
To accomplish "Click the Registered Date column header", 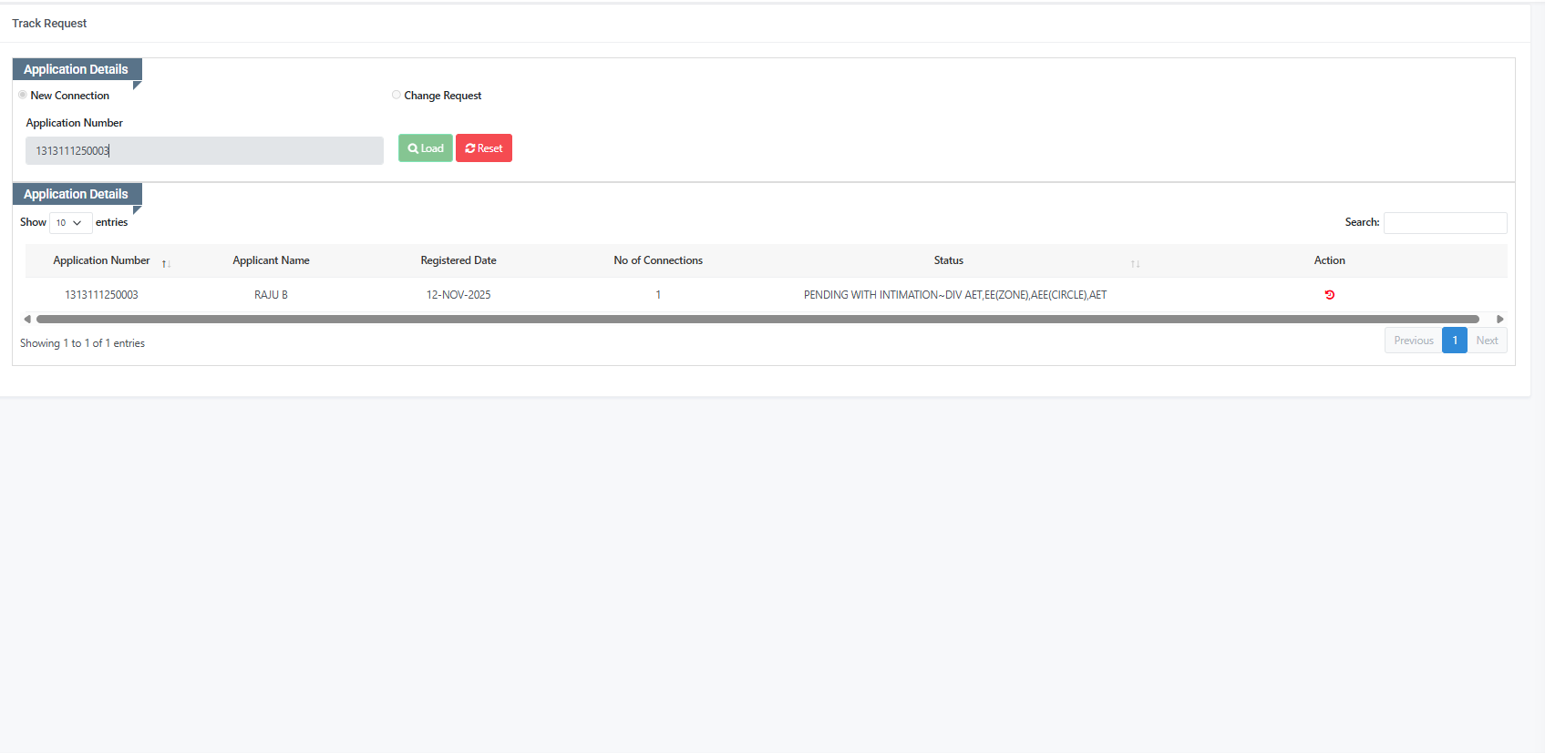I will (458, 260).
